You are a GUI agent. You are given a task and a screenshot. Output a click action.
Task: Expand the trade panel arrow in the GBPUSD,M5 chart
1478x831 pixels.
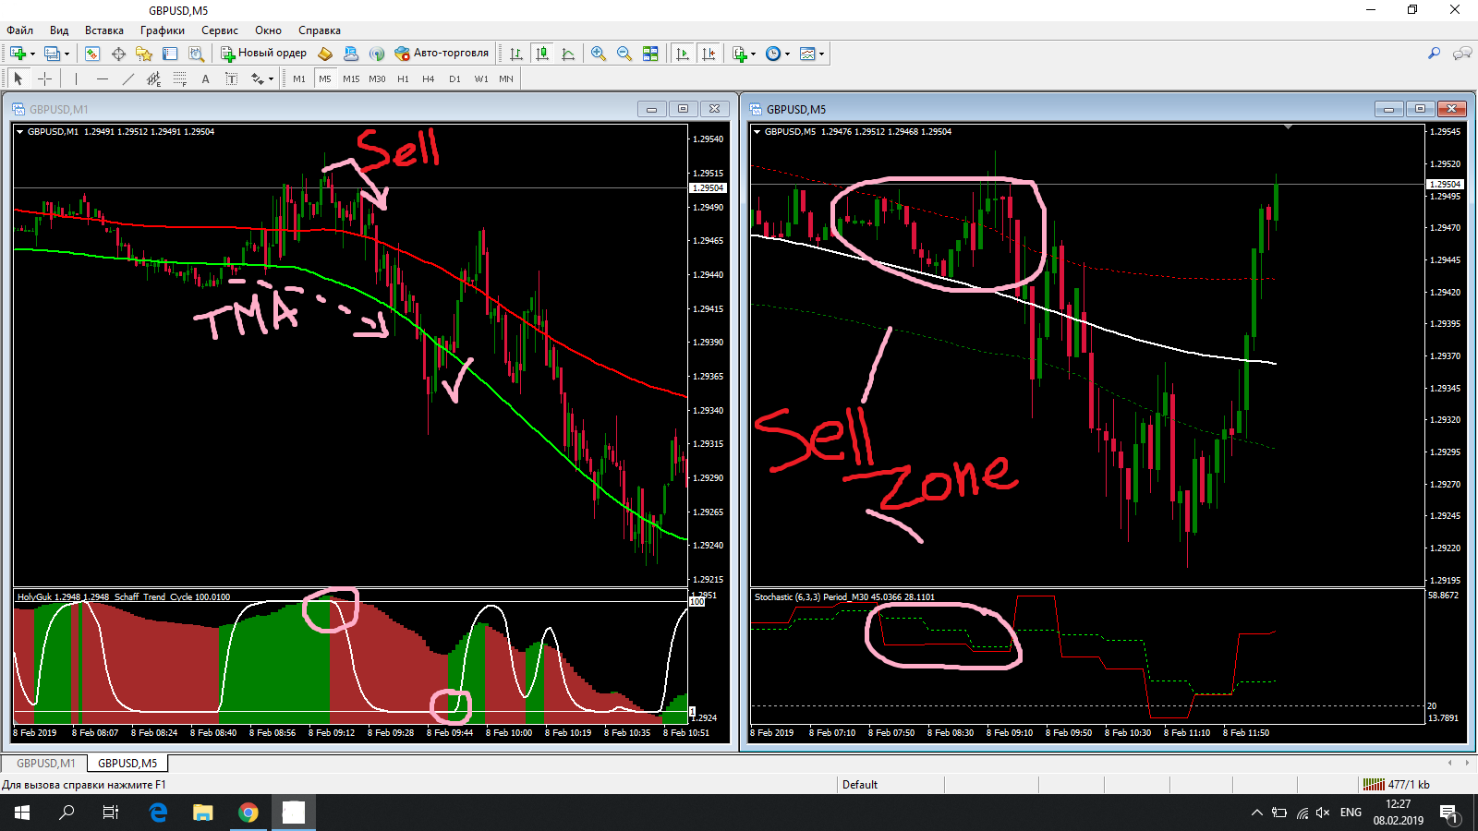click(x=757, y=132)
